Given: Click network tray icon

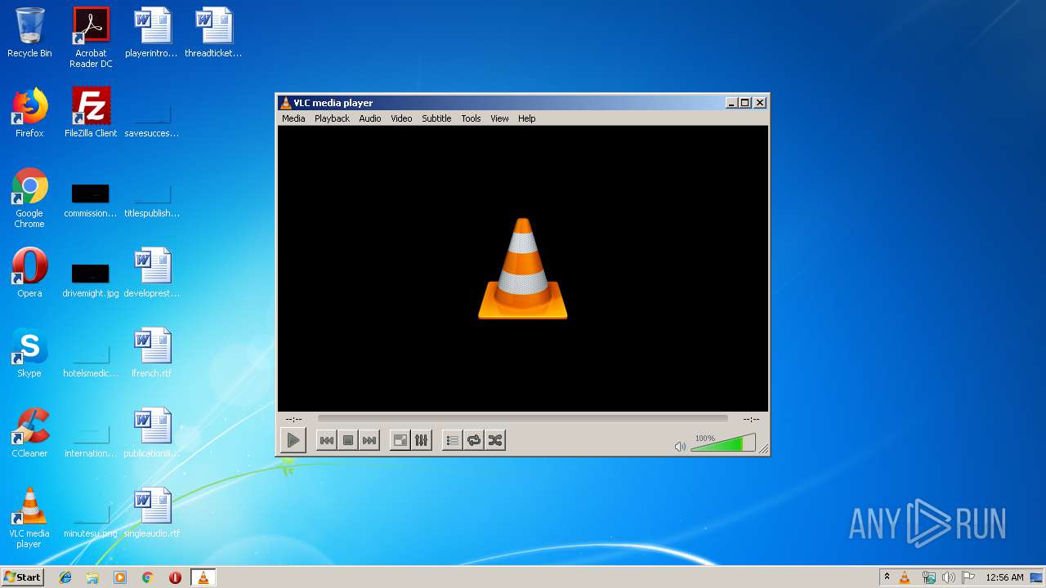Looking at the screenshot, I should coord(928,577).
